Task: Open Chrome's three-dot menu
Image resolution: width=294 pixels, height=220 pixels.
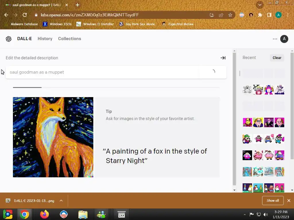Action: (x=288, y=15)
